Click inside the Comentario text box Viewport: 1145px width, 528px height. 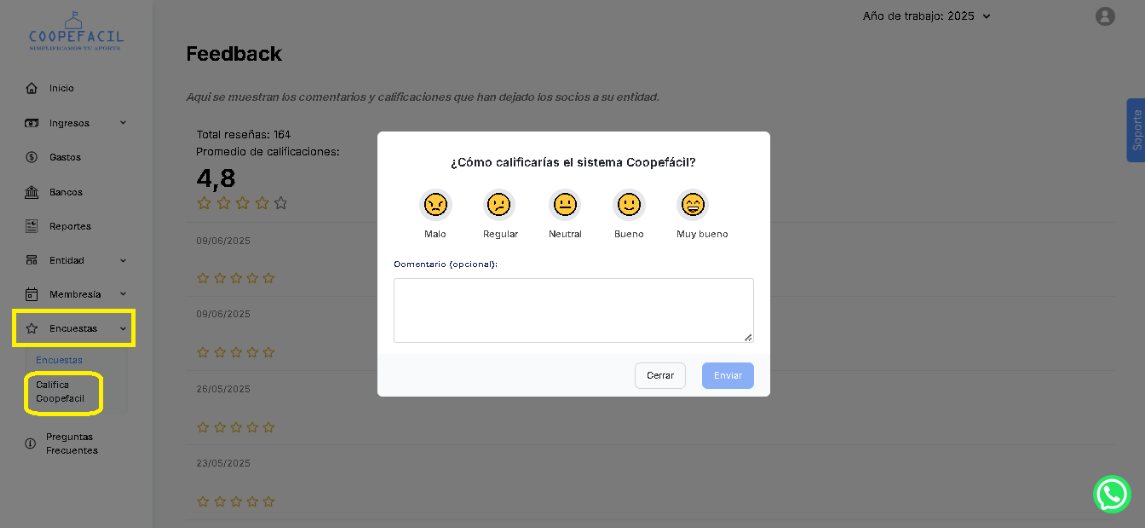coord(573,310)
